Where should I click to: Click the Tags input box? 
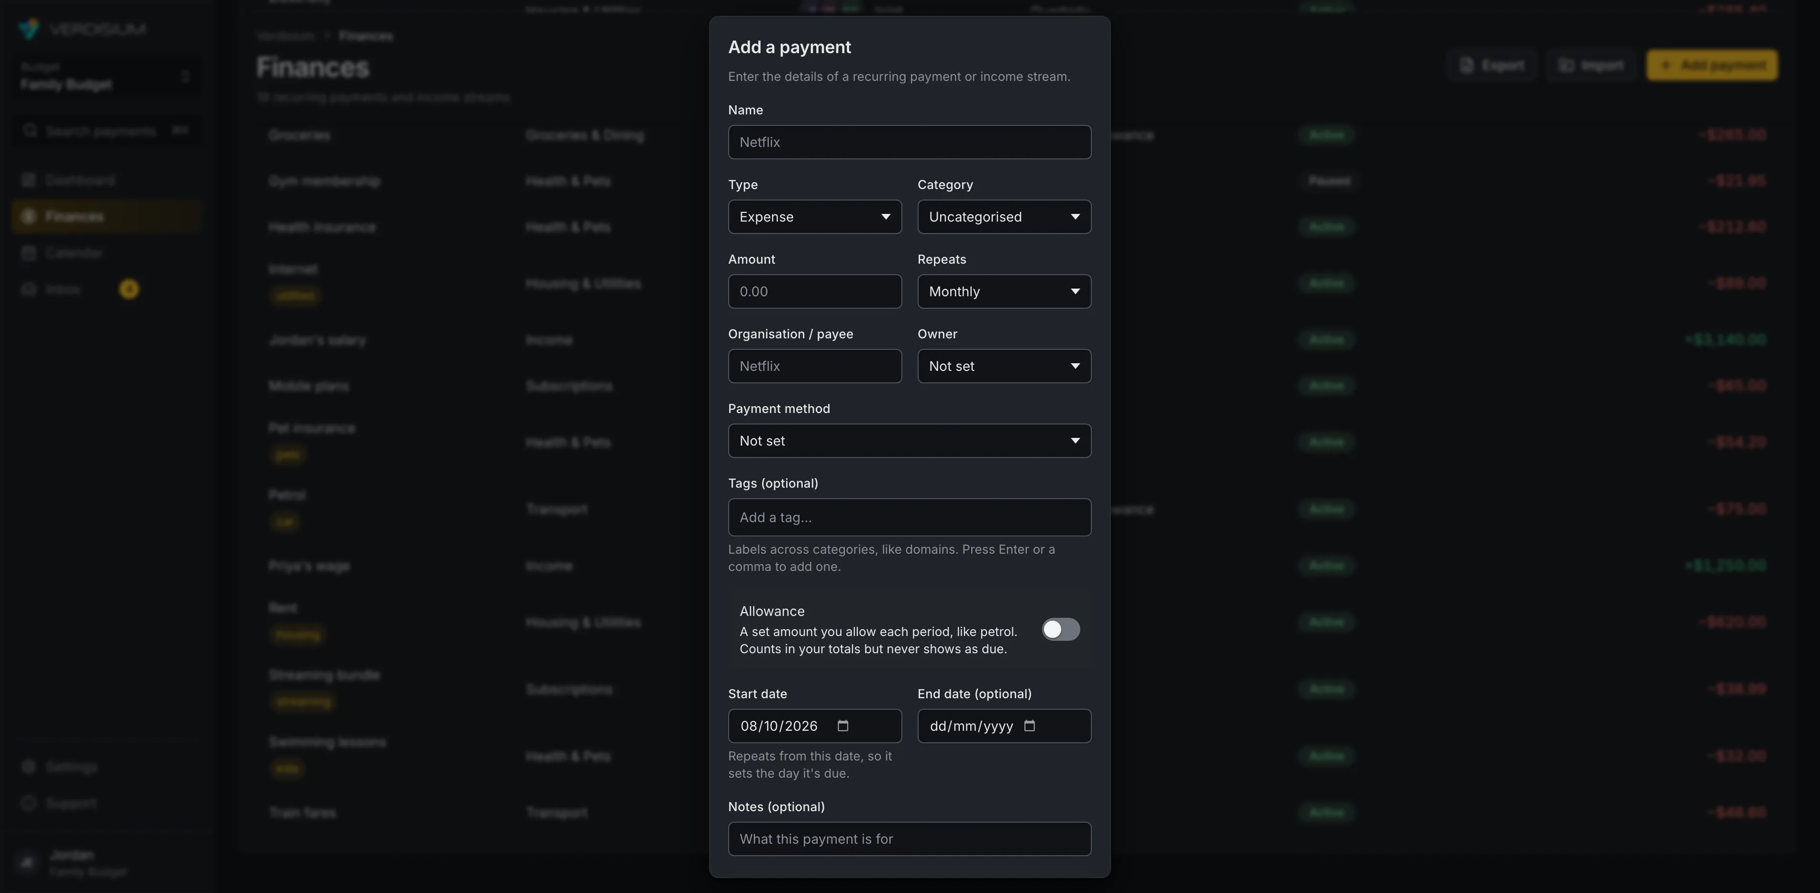pyautogui.click(x=910, y=517)
